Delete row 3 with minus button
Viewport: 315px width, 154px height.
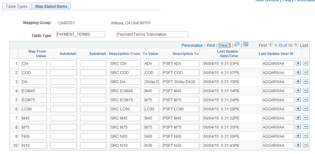click(305, 82)
